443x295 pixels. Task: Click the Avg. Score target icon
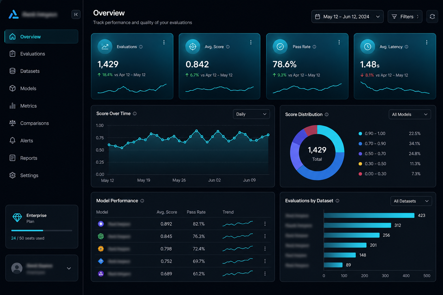(193, 47)
